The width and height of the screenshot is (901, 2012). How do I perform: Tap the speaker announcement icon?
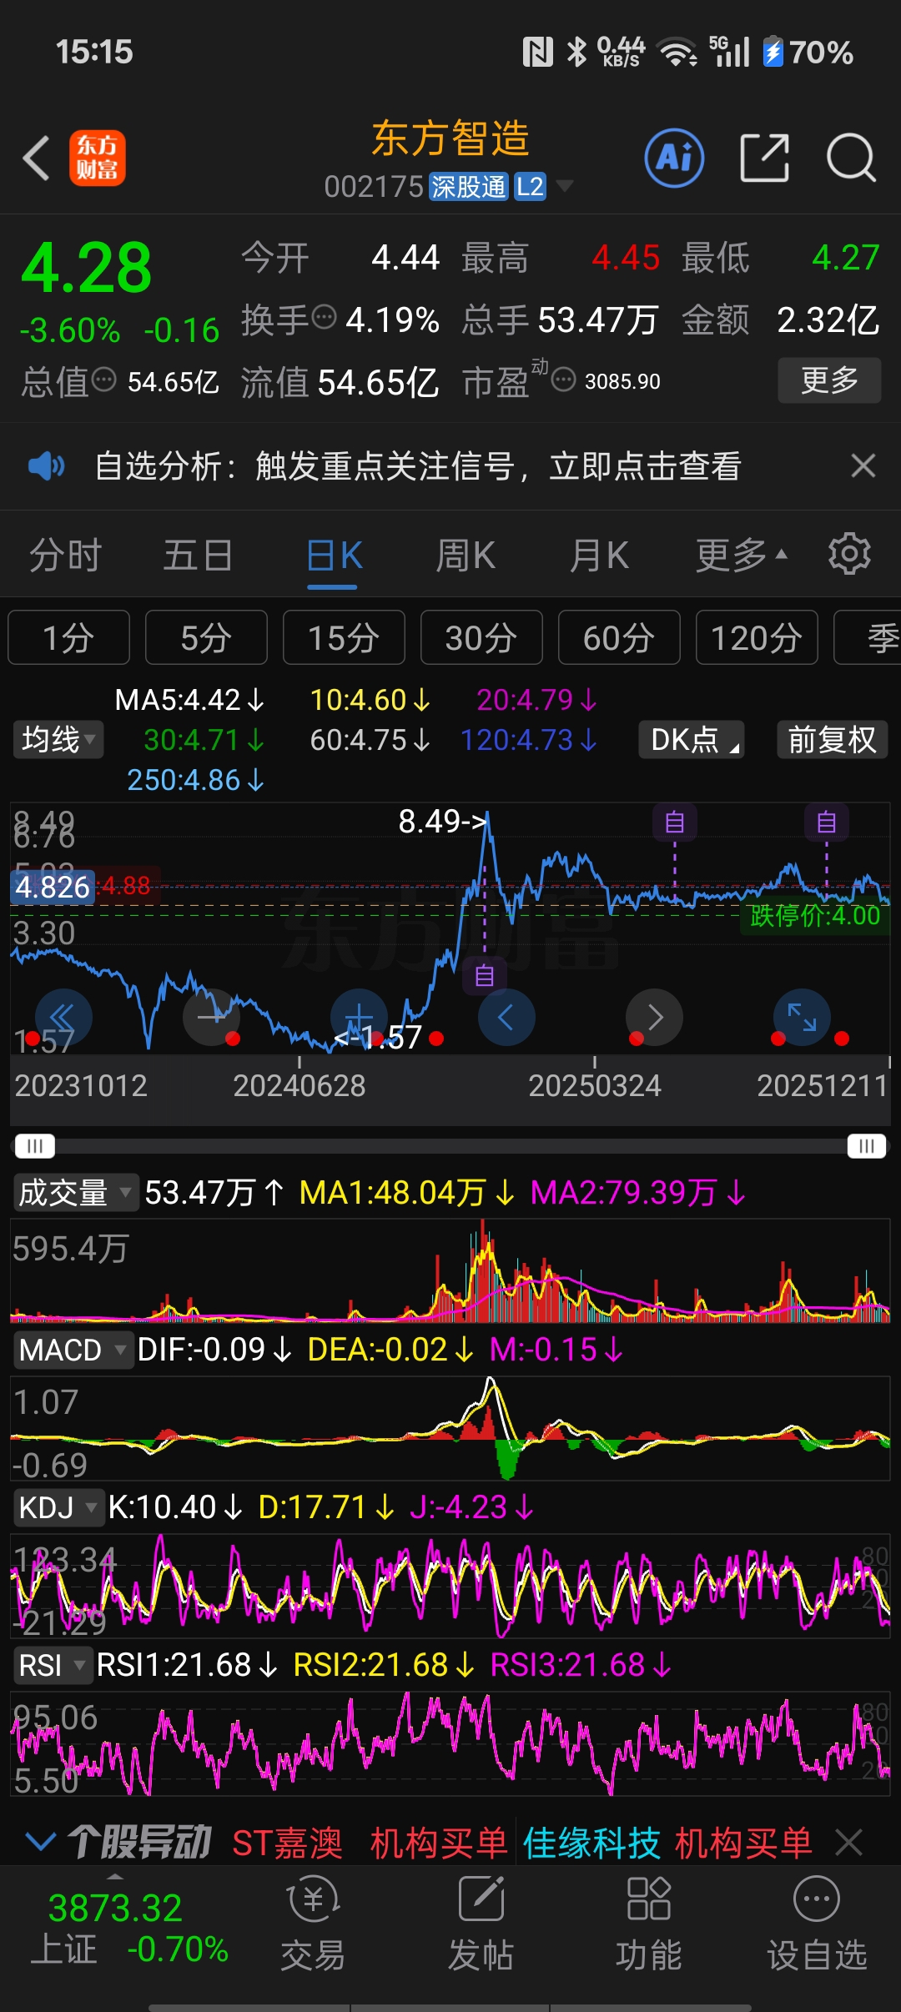(x=46, y=465)
